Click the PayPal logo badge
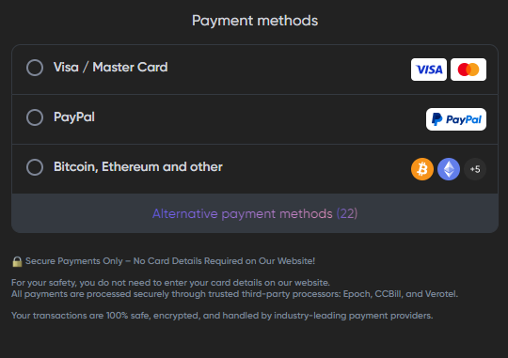 click(x=456, y=119)
